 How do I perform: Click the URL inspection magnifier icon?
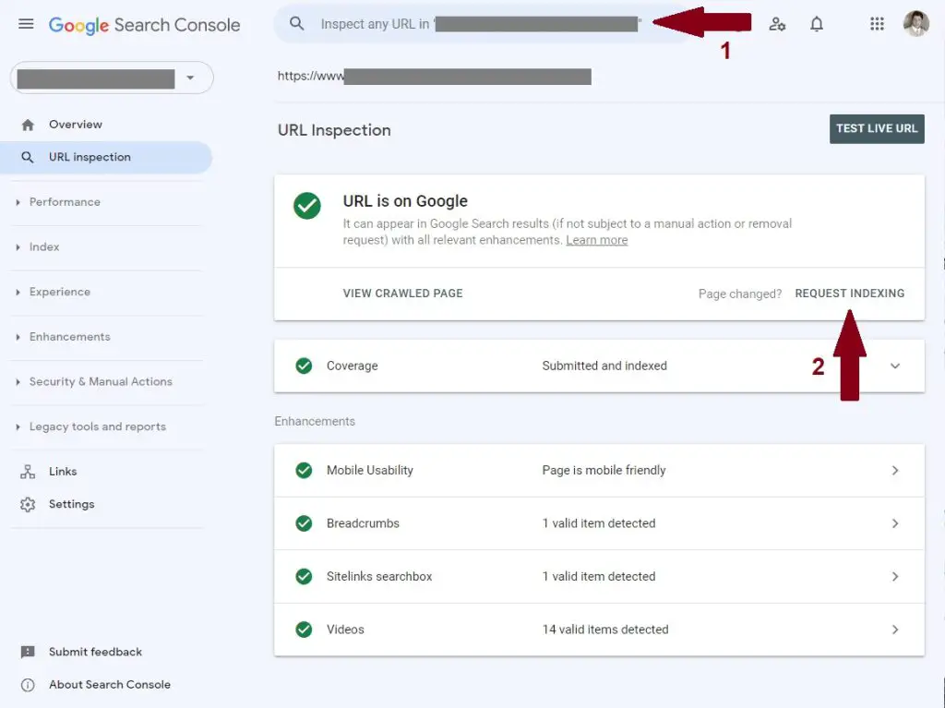[x=27, y=158]
